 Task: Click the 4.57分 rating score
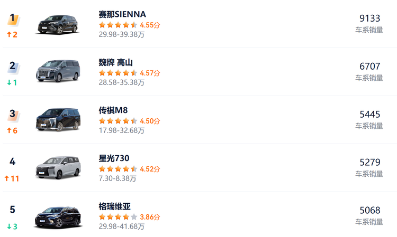(x=150, y=73)
